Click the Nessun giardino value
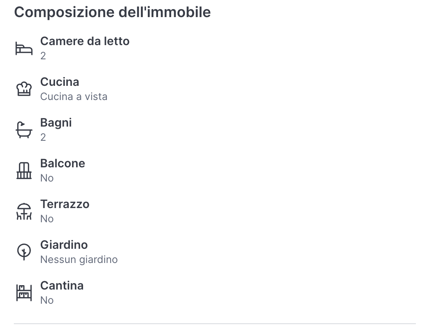The image size is (429, 331). click(79, 260)
